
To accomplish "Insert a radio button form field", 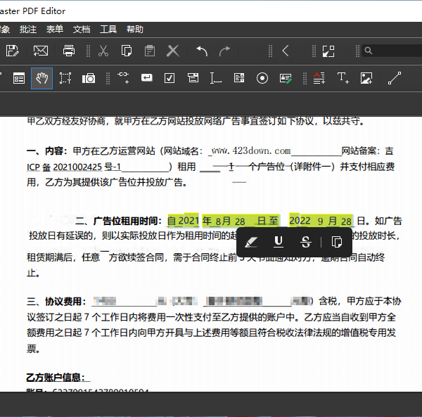I will [x=262, y=78].
